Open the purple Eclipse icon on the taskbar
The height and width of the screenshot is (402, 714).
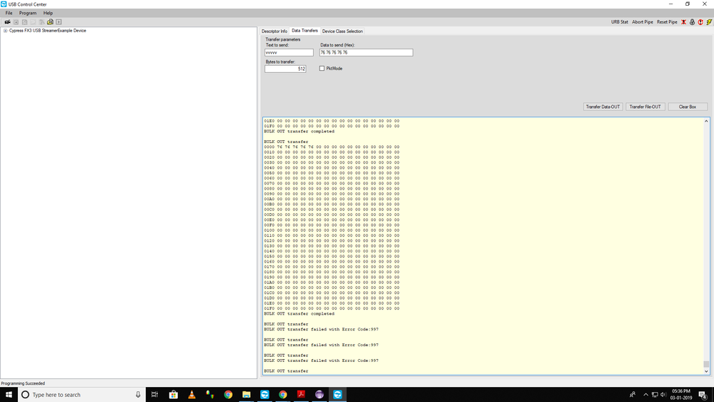[x=319, y=395]
